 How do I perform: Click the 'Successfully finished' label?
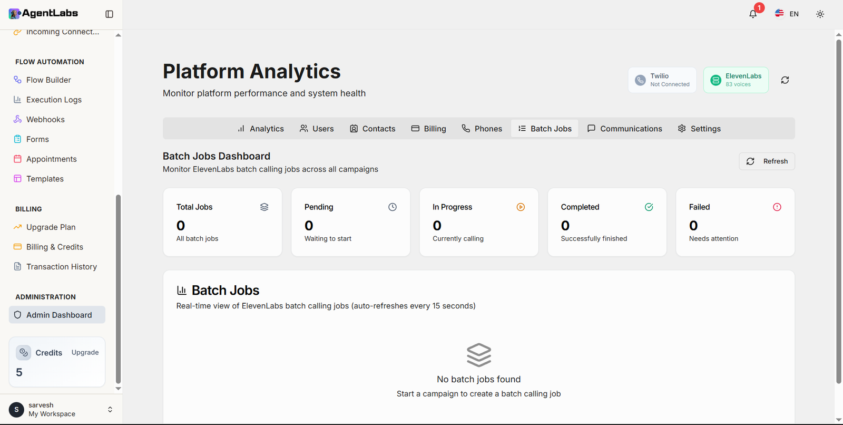[x=594, y=239]
